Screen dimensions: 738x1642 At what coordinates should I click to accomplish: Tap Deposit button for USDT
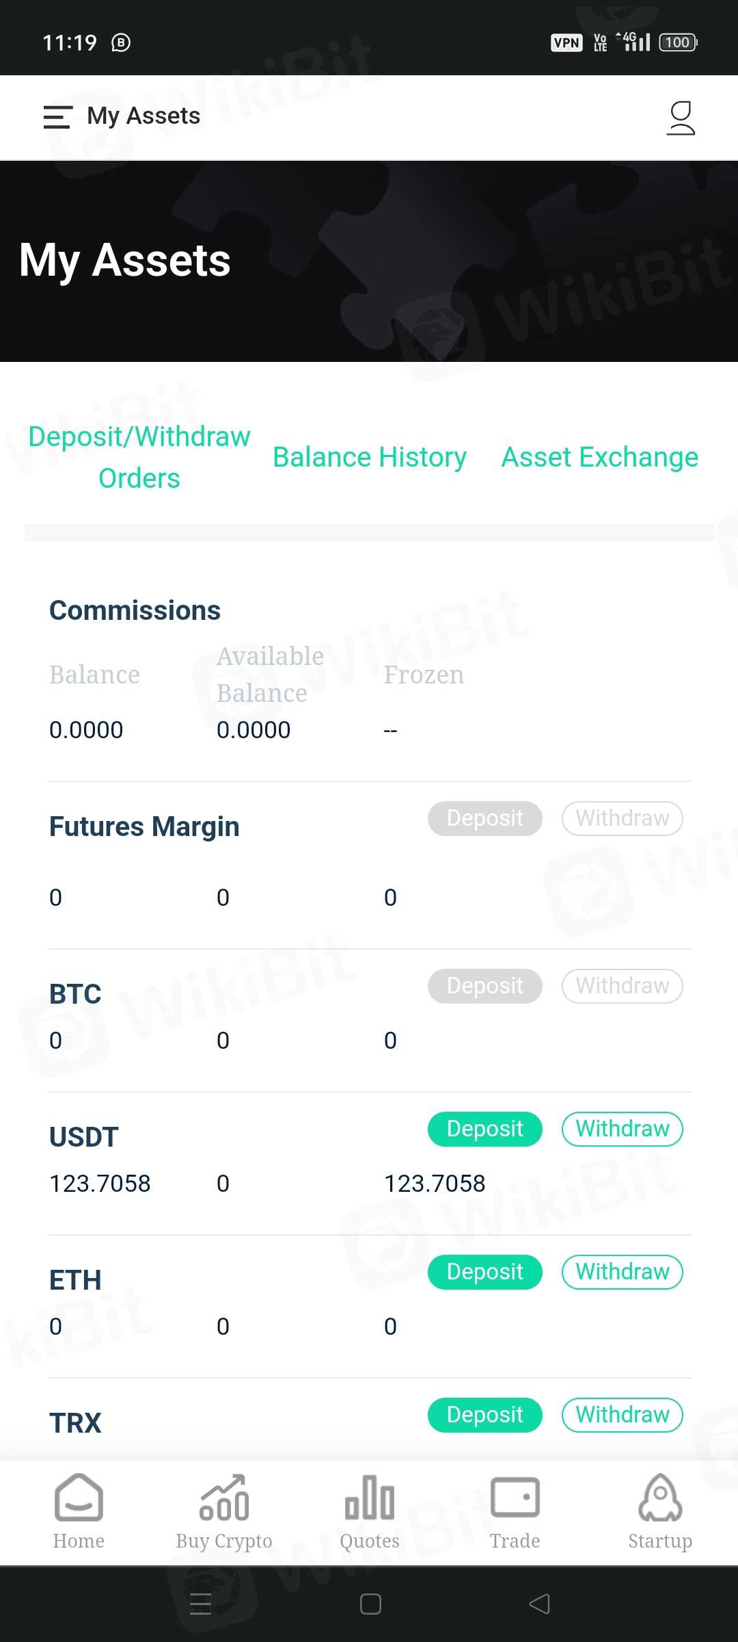pyautogui.click(x=485, y=1129)
